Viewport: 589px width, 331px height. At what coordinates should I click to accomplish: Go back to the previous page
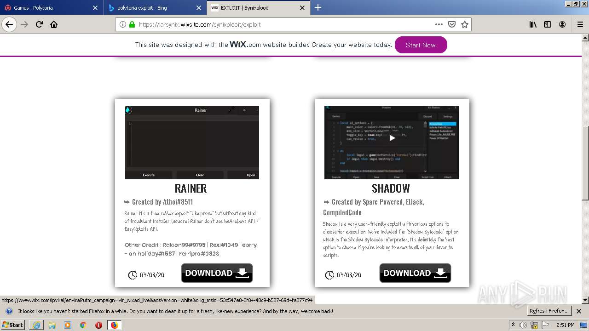9,24
